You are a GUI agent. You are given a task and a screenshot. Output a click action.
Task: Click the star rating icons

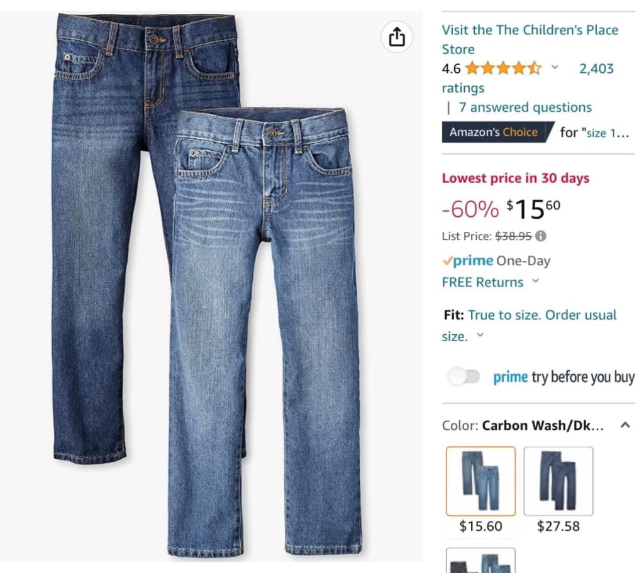point(504,68)
